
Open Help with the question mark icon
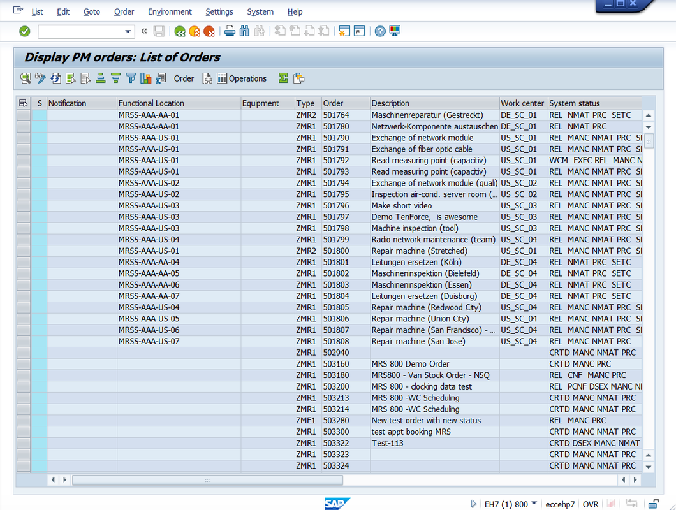point(380,31)
